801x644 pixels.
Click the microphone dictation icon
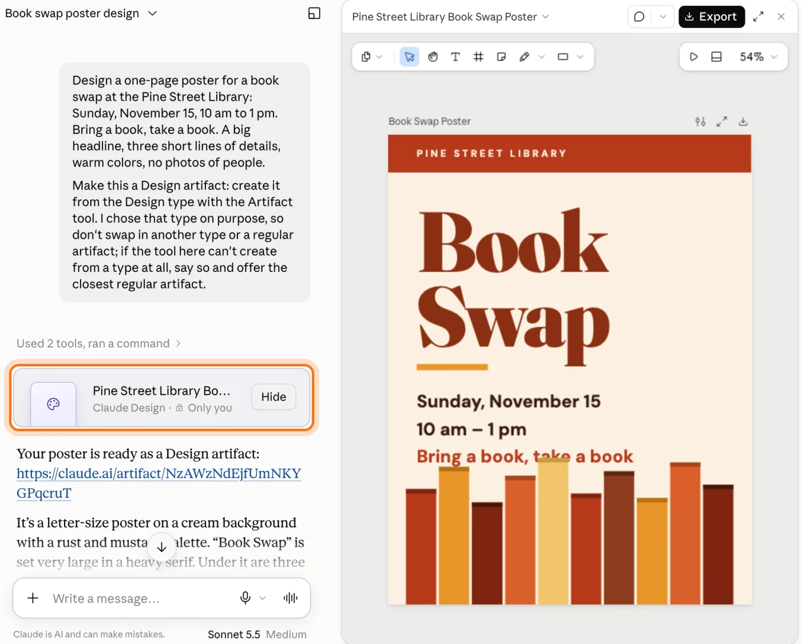tap(245, 598)
